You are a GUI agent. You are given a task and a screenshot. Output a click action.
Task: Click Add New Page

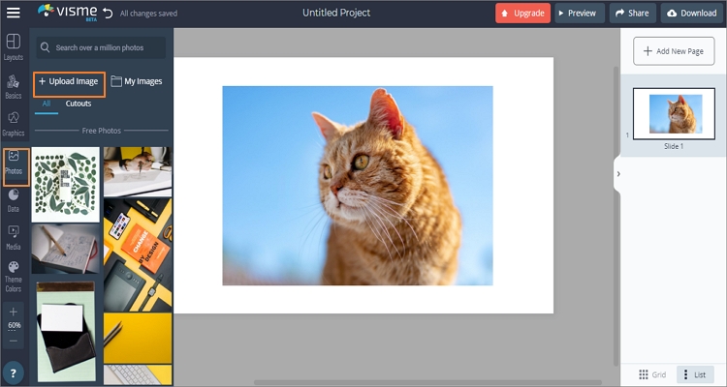674,51
